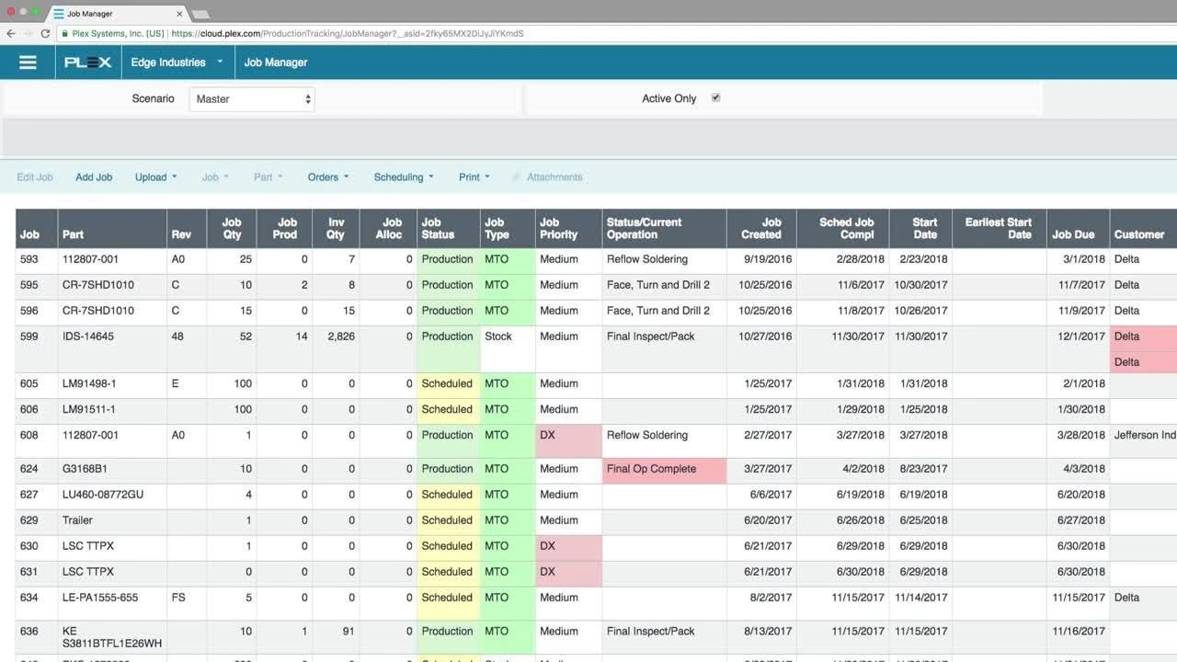
Task: Sort by the Inv Qty column header
Action: point(336,228)
